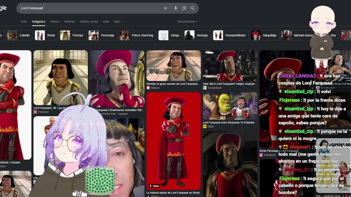Click the Video badge on the red Farquaad image
This screenshot has height=197, width=351.
[154, 186]
